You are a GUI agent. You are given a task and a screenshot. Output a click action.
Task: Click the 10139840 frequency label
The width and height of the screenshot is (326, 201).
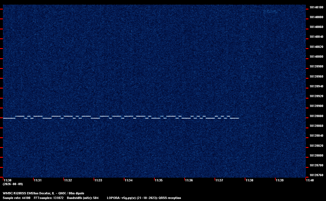pyautogui.click(x=316, y=136)
